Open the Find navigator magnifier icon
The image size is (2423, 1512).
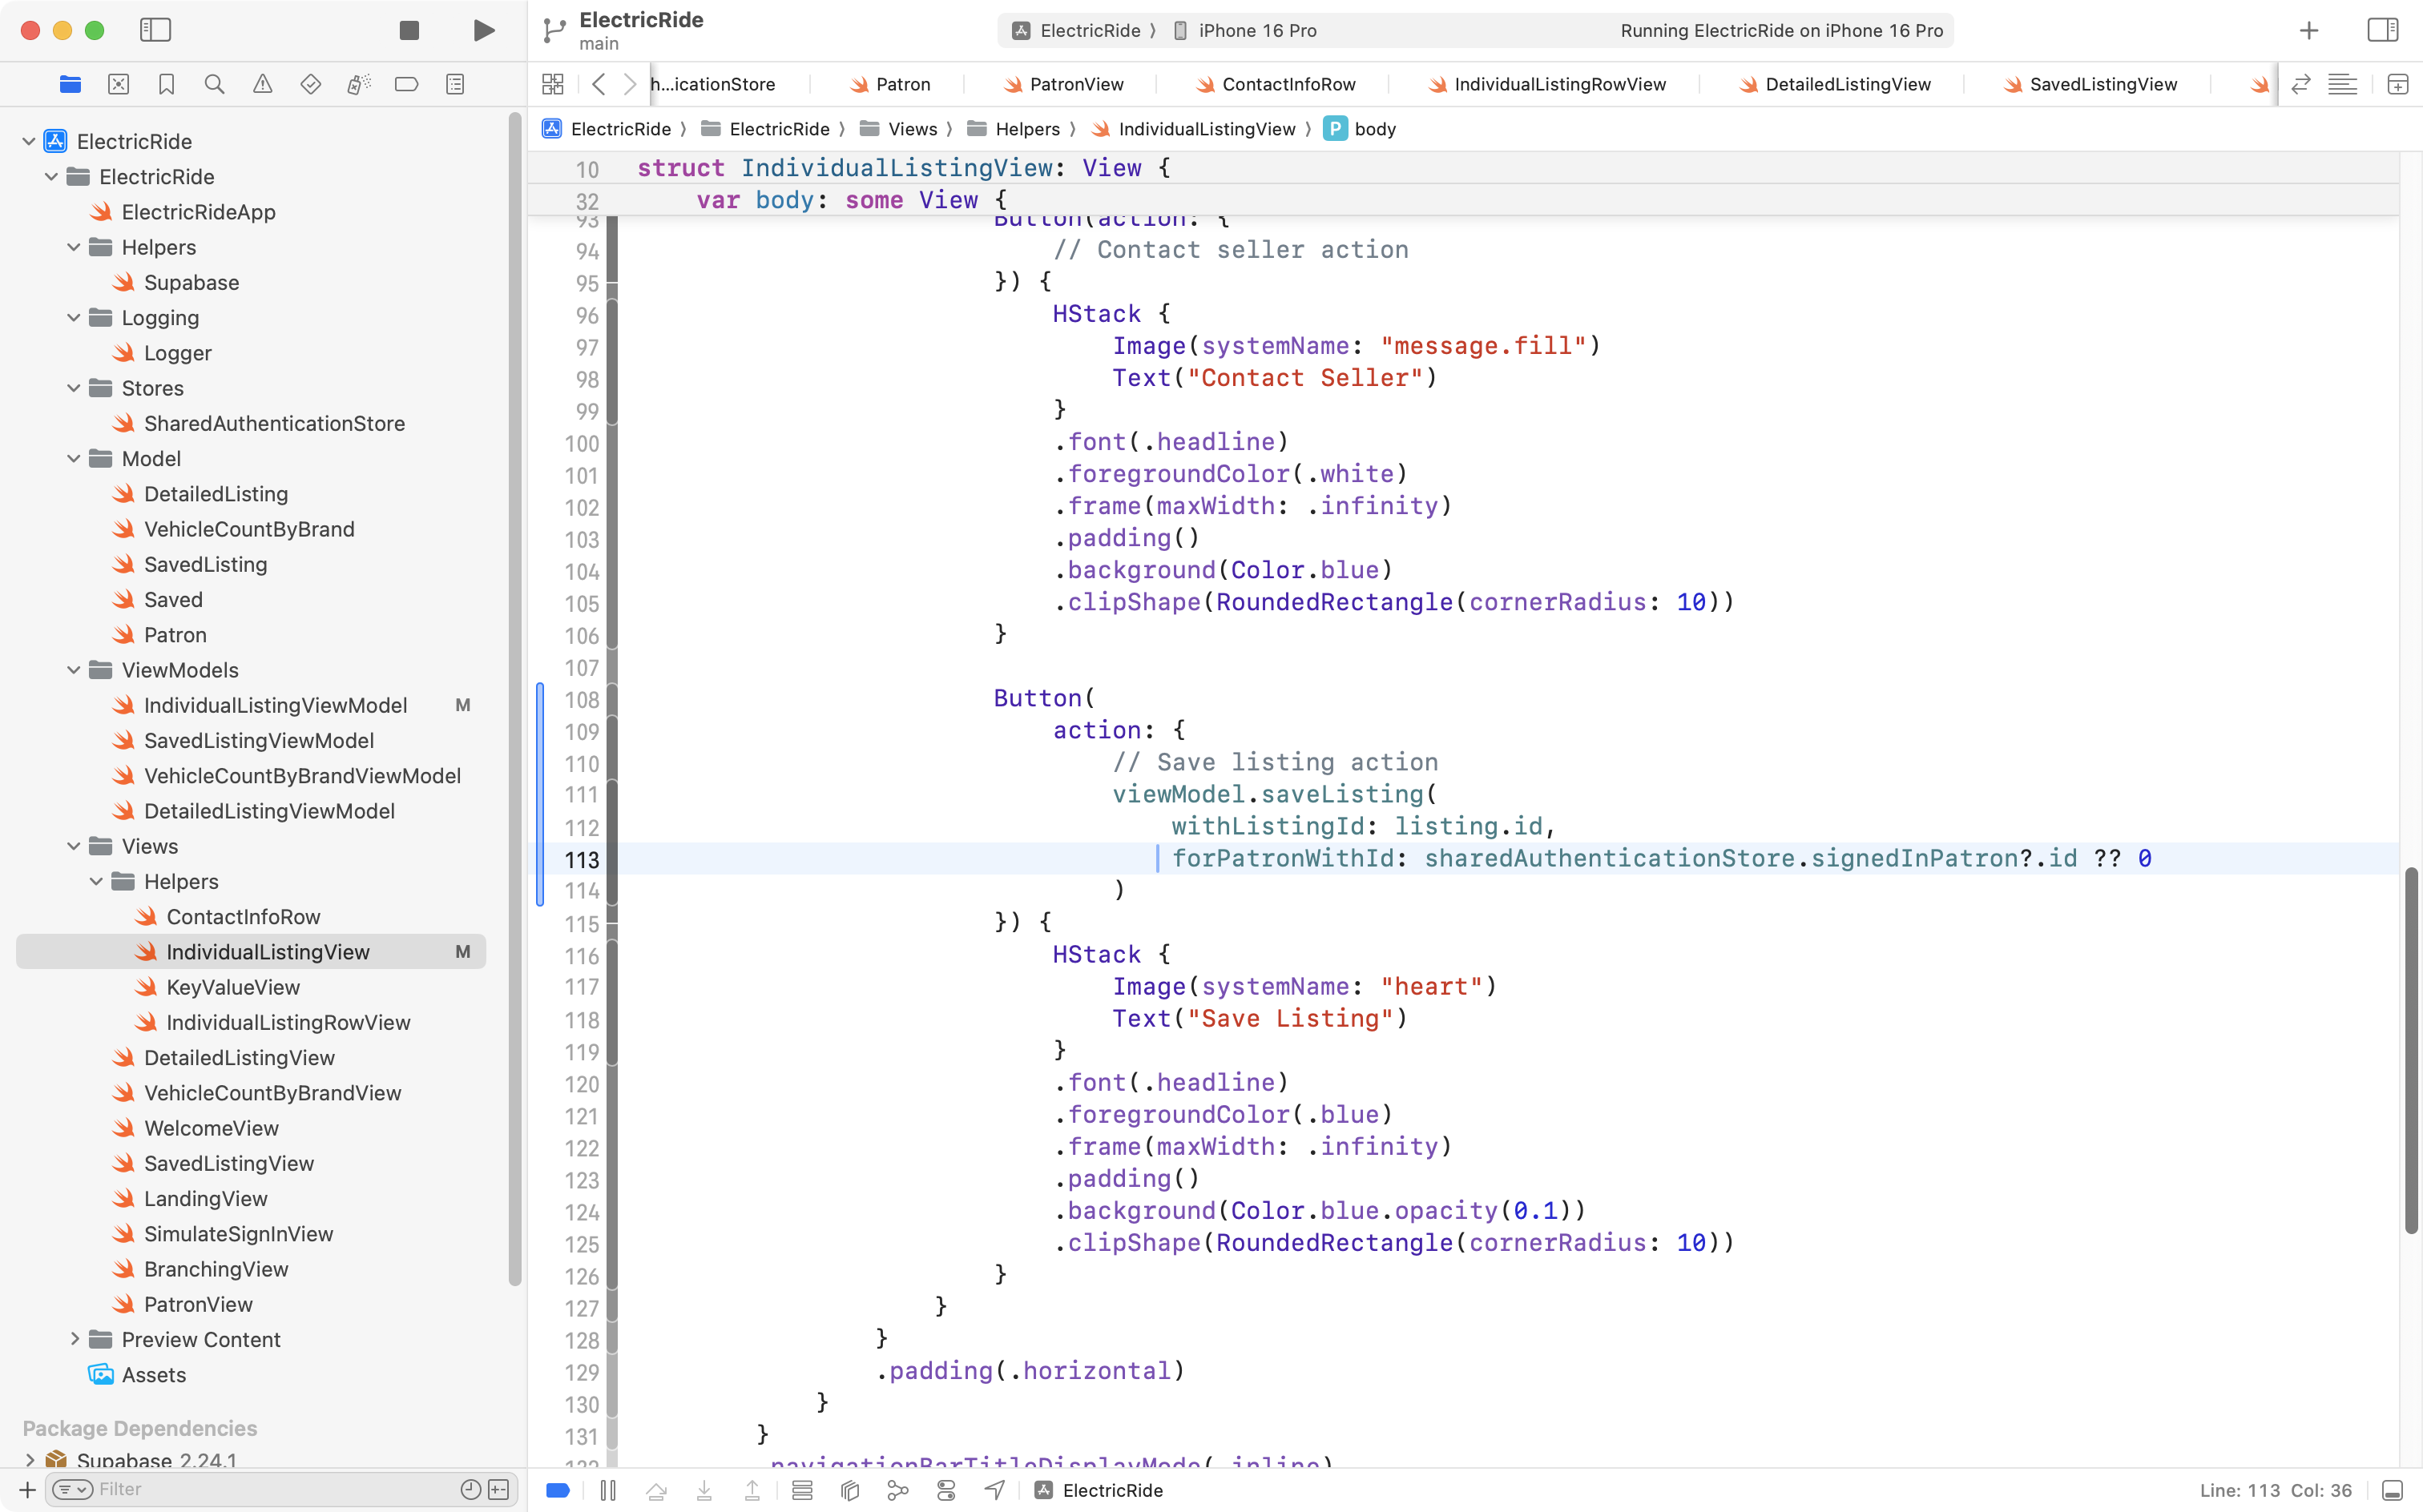point(214,84)
